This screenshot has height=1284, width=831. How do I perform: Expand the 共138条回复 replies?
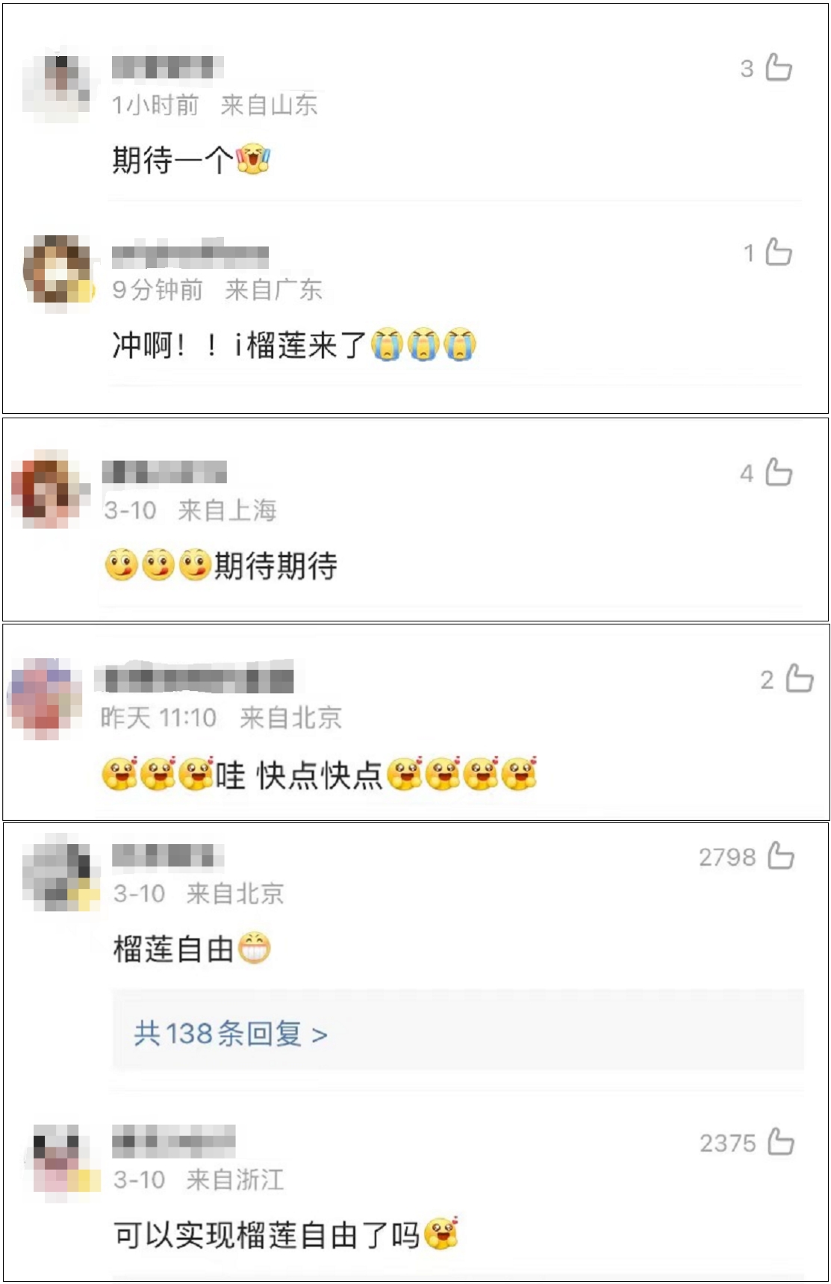click(x=231, y=1034)
